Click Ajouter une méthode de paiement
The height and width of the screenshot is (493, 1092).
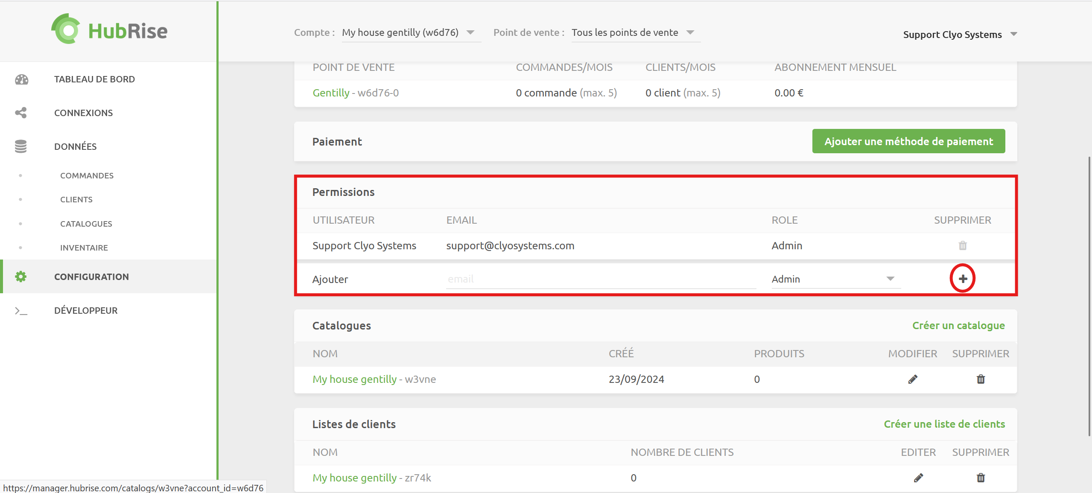[908, 141]
